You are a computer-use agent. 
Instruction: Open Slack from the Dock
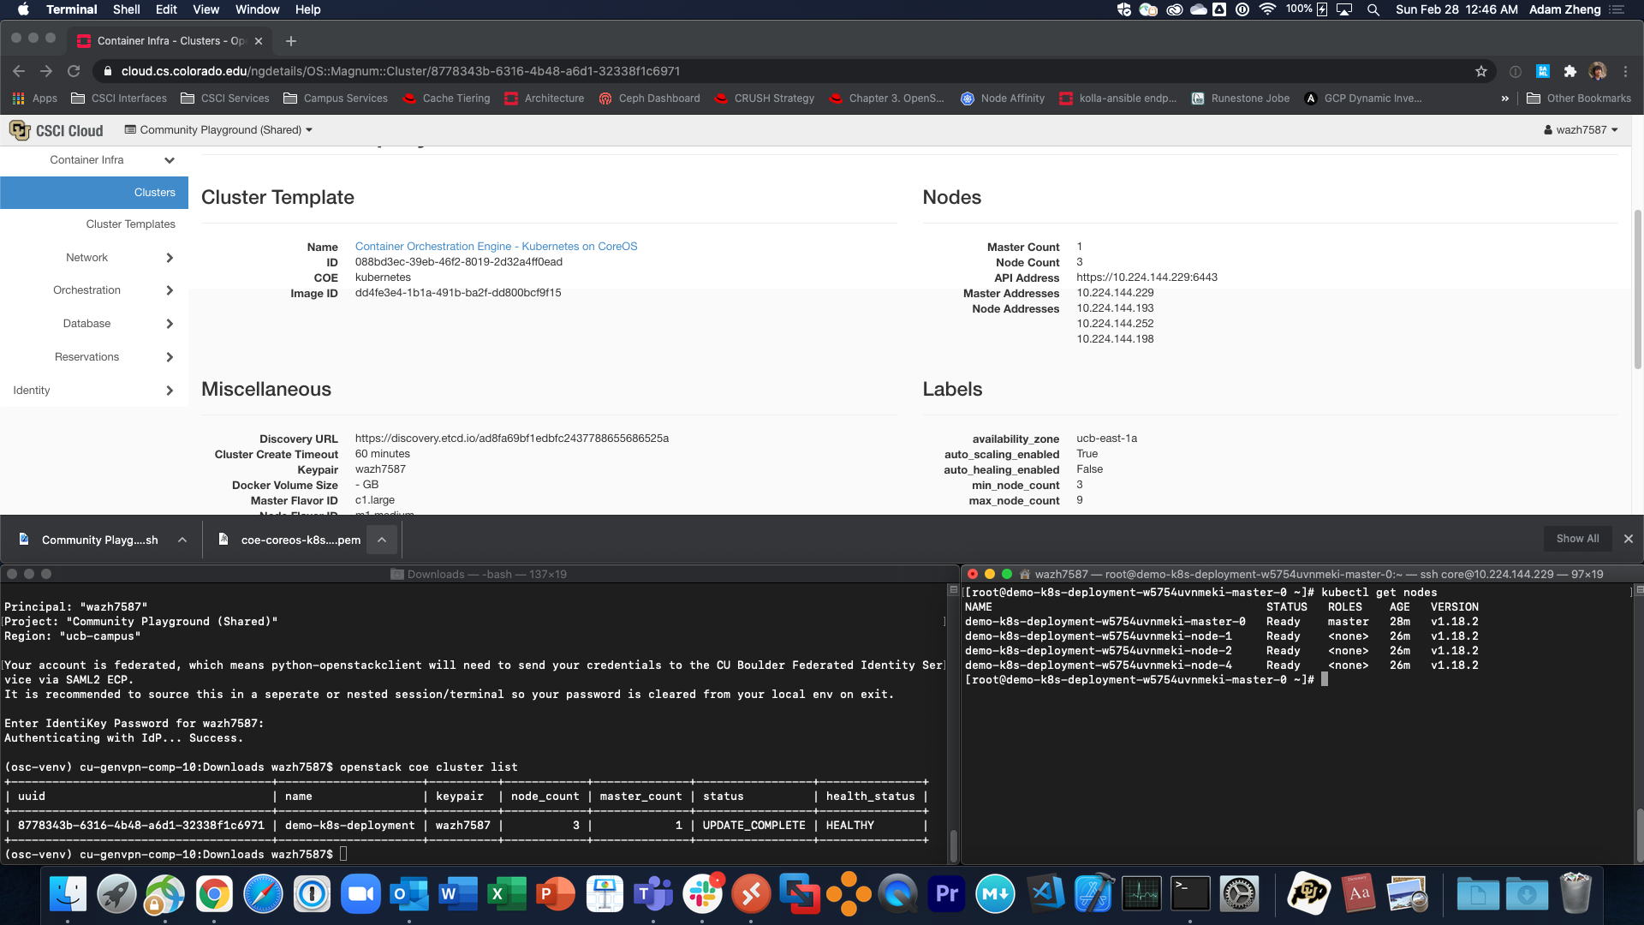tap(702, 894)
